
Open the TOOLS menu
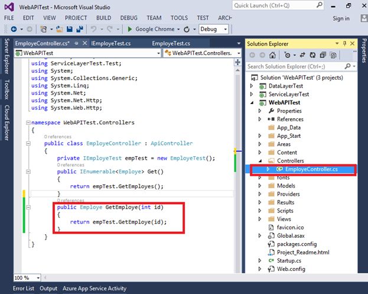pos(179,18)
